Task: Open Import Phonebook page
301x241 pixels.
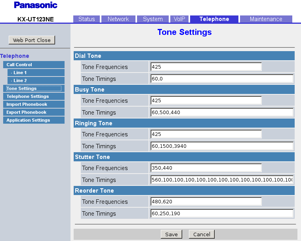Action: point(34,104)
